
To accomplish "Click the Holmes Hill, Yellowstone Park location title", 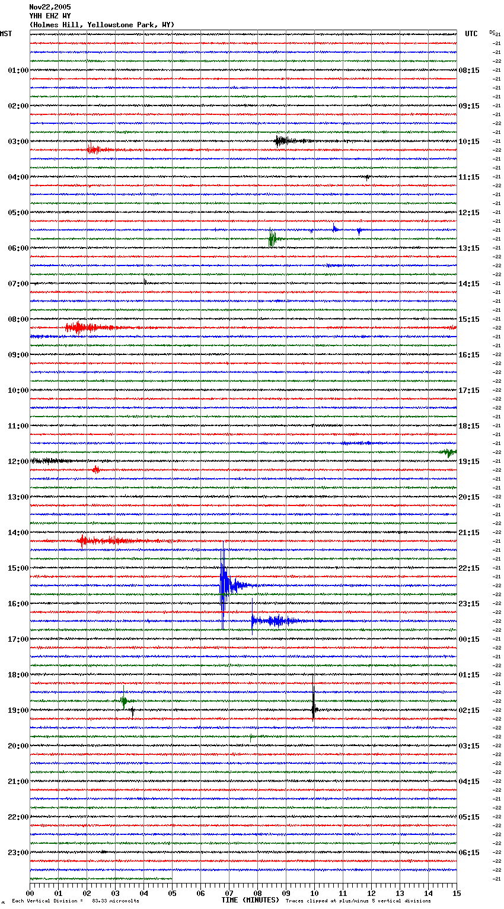I will point(102,25).
